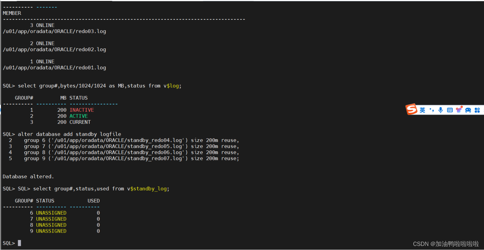The image size is (484, 250).
Task: Click the '1 ONLINE' row text
Action: [42, 61]
